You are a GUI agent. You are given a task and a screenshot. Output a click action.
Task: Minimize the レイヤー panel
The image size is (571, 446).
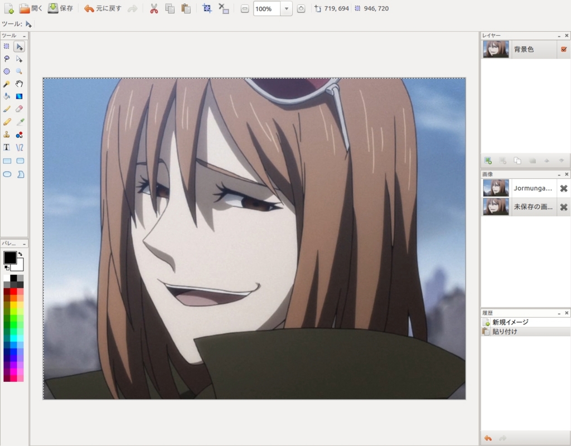[559, 36]
